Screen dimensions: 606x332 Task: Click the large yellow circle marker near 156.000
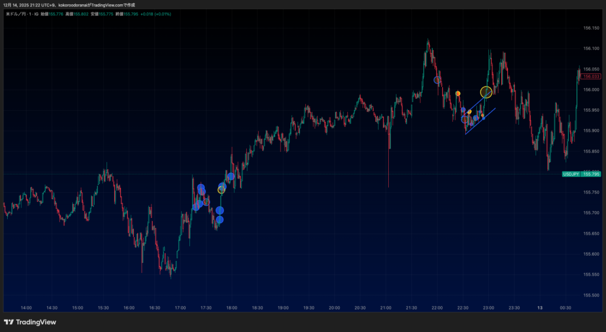(486, 92)
